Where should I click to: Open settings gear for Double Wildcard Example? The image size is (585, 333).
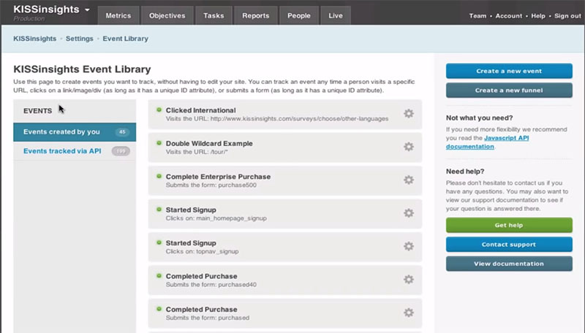pos(409,147)
